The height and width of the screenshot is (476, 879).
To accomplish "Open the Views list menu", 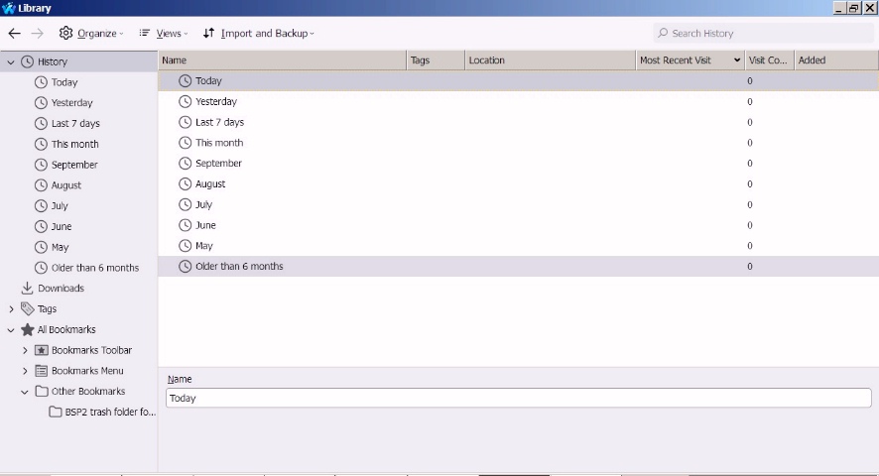I will 163,34.
